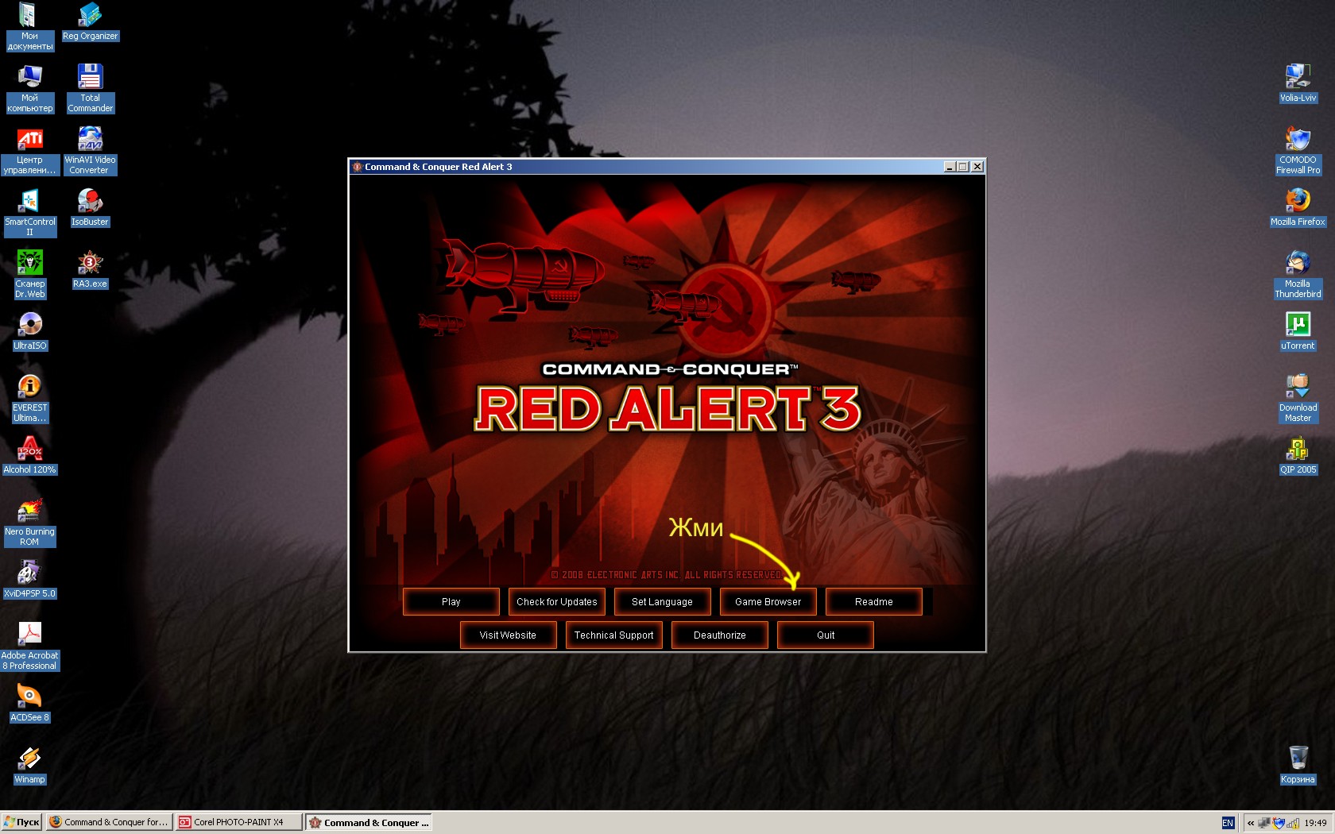
Task: Select Adobe Acrobat 8 Professional icon
Action: tap(29, 646)
